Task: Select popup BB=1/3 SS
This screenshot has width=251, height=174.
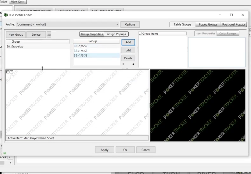Action: pos(97,55)
